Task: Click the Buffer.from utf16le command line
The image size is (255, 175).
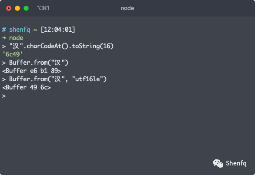Action: pos(54,79)
